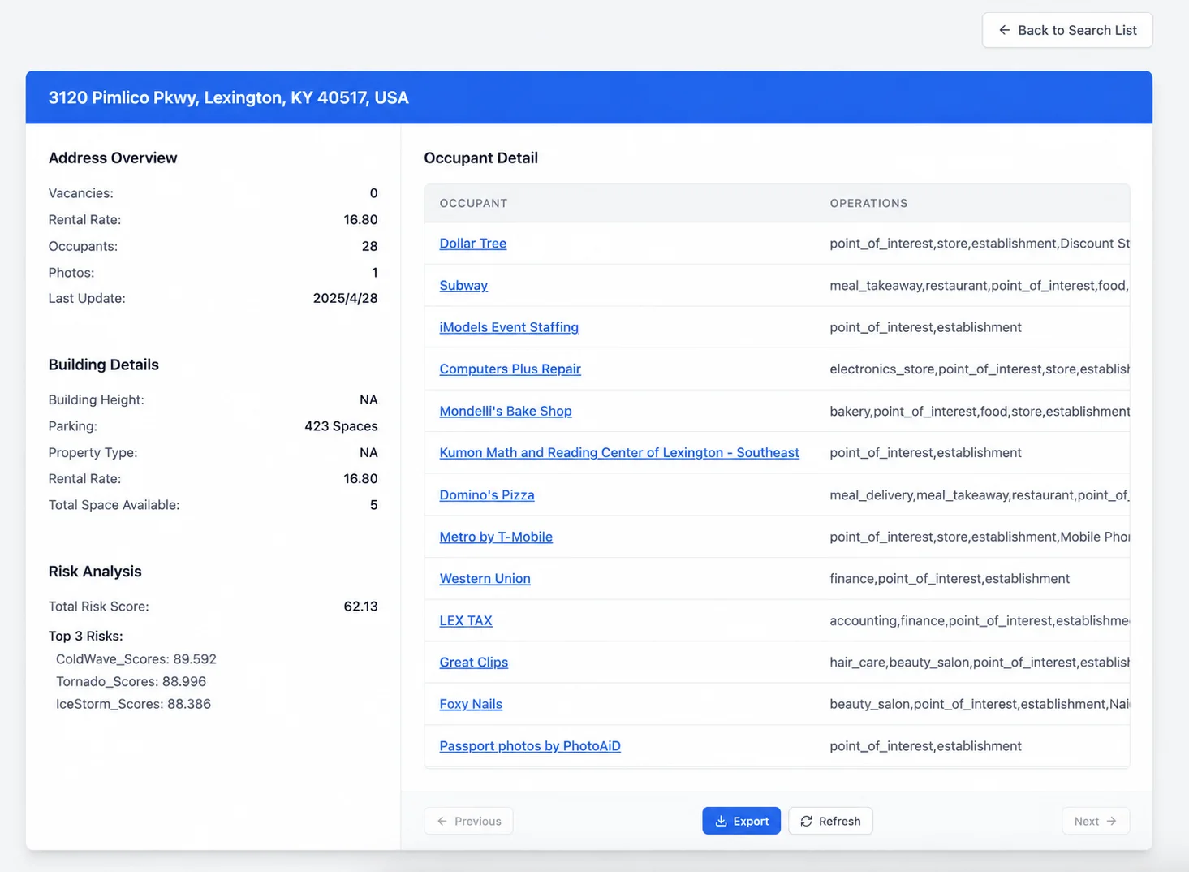Click the Last Update date 2025/4/28

coord(345,299)
